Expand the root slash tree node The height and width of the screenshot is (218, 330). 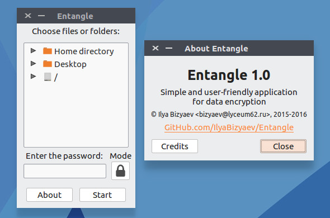tap(33, 76)
